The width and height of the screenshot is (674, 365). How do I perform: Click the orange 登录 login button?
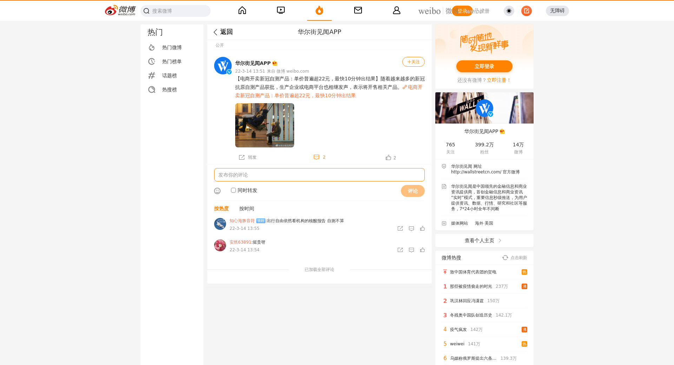(x=462, y=11)
